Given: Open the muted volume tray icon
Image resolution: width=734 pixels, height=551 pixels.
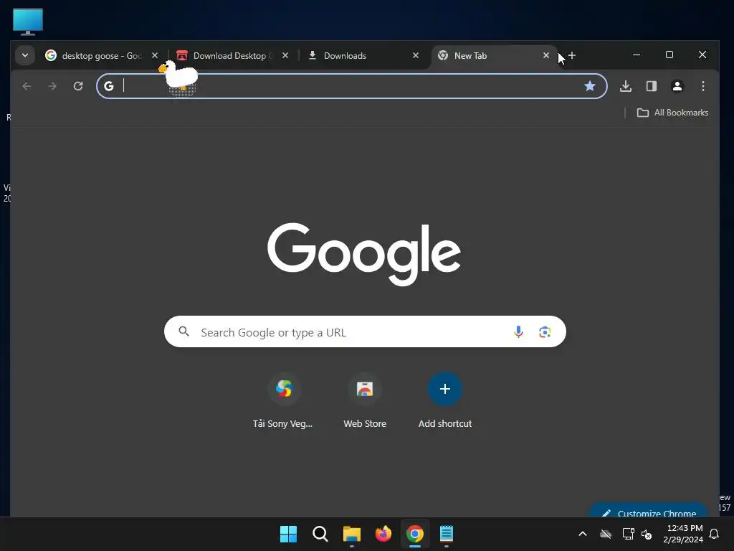Looking at the screenshot, I should click(x=647, y=534).
